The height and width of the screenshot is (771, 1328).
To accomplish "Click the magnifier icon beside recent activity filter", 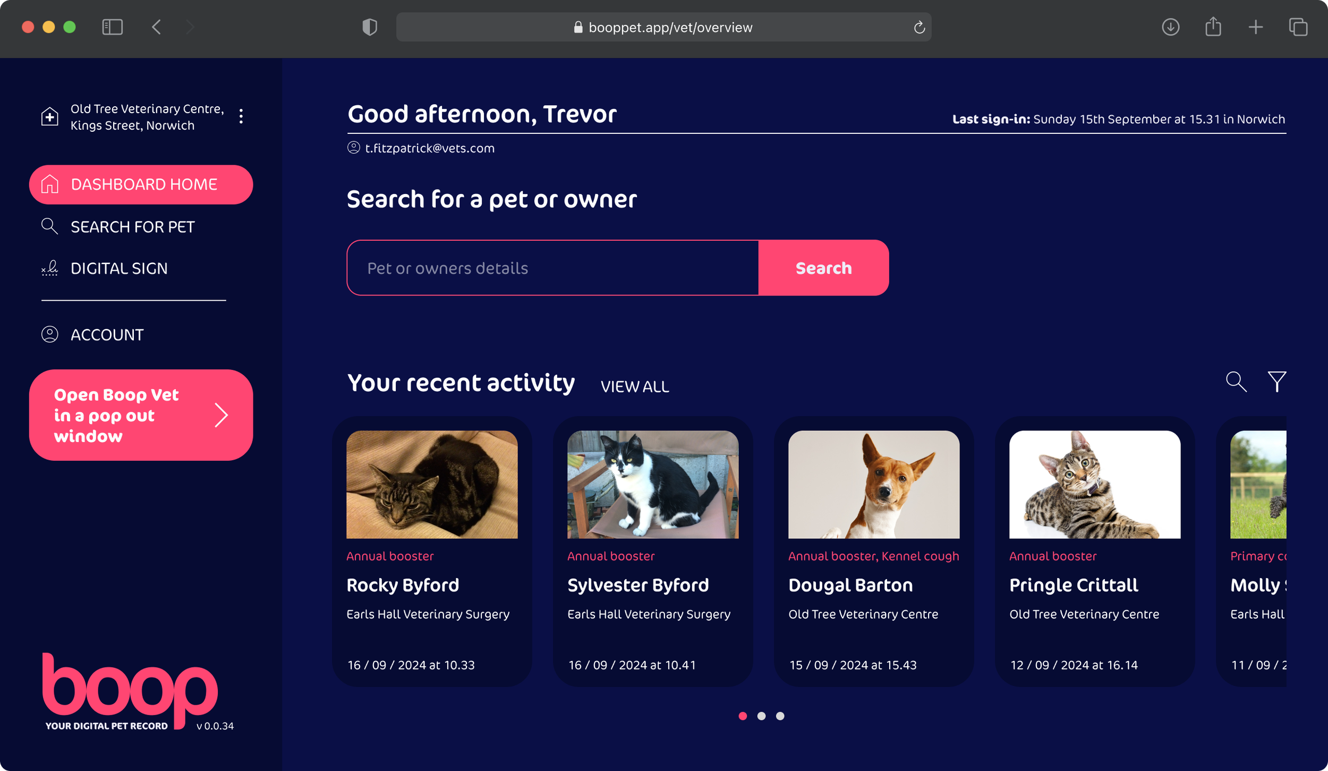I will 1236,382.
